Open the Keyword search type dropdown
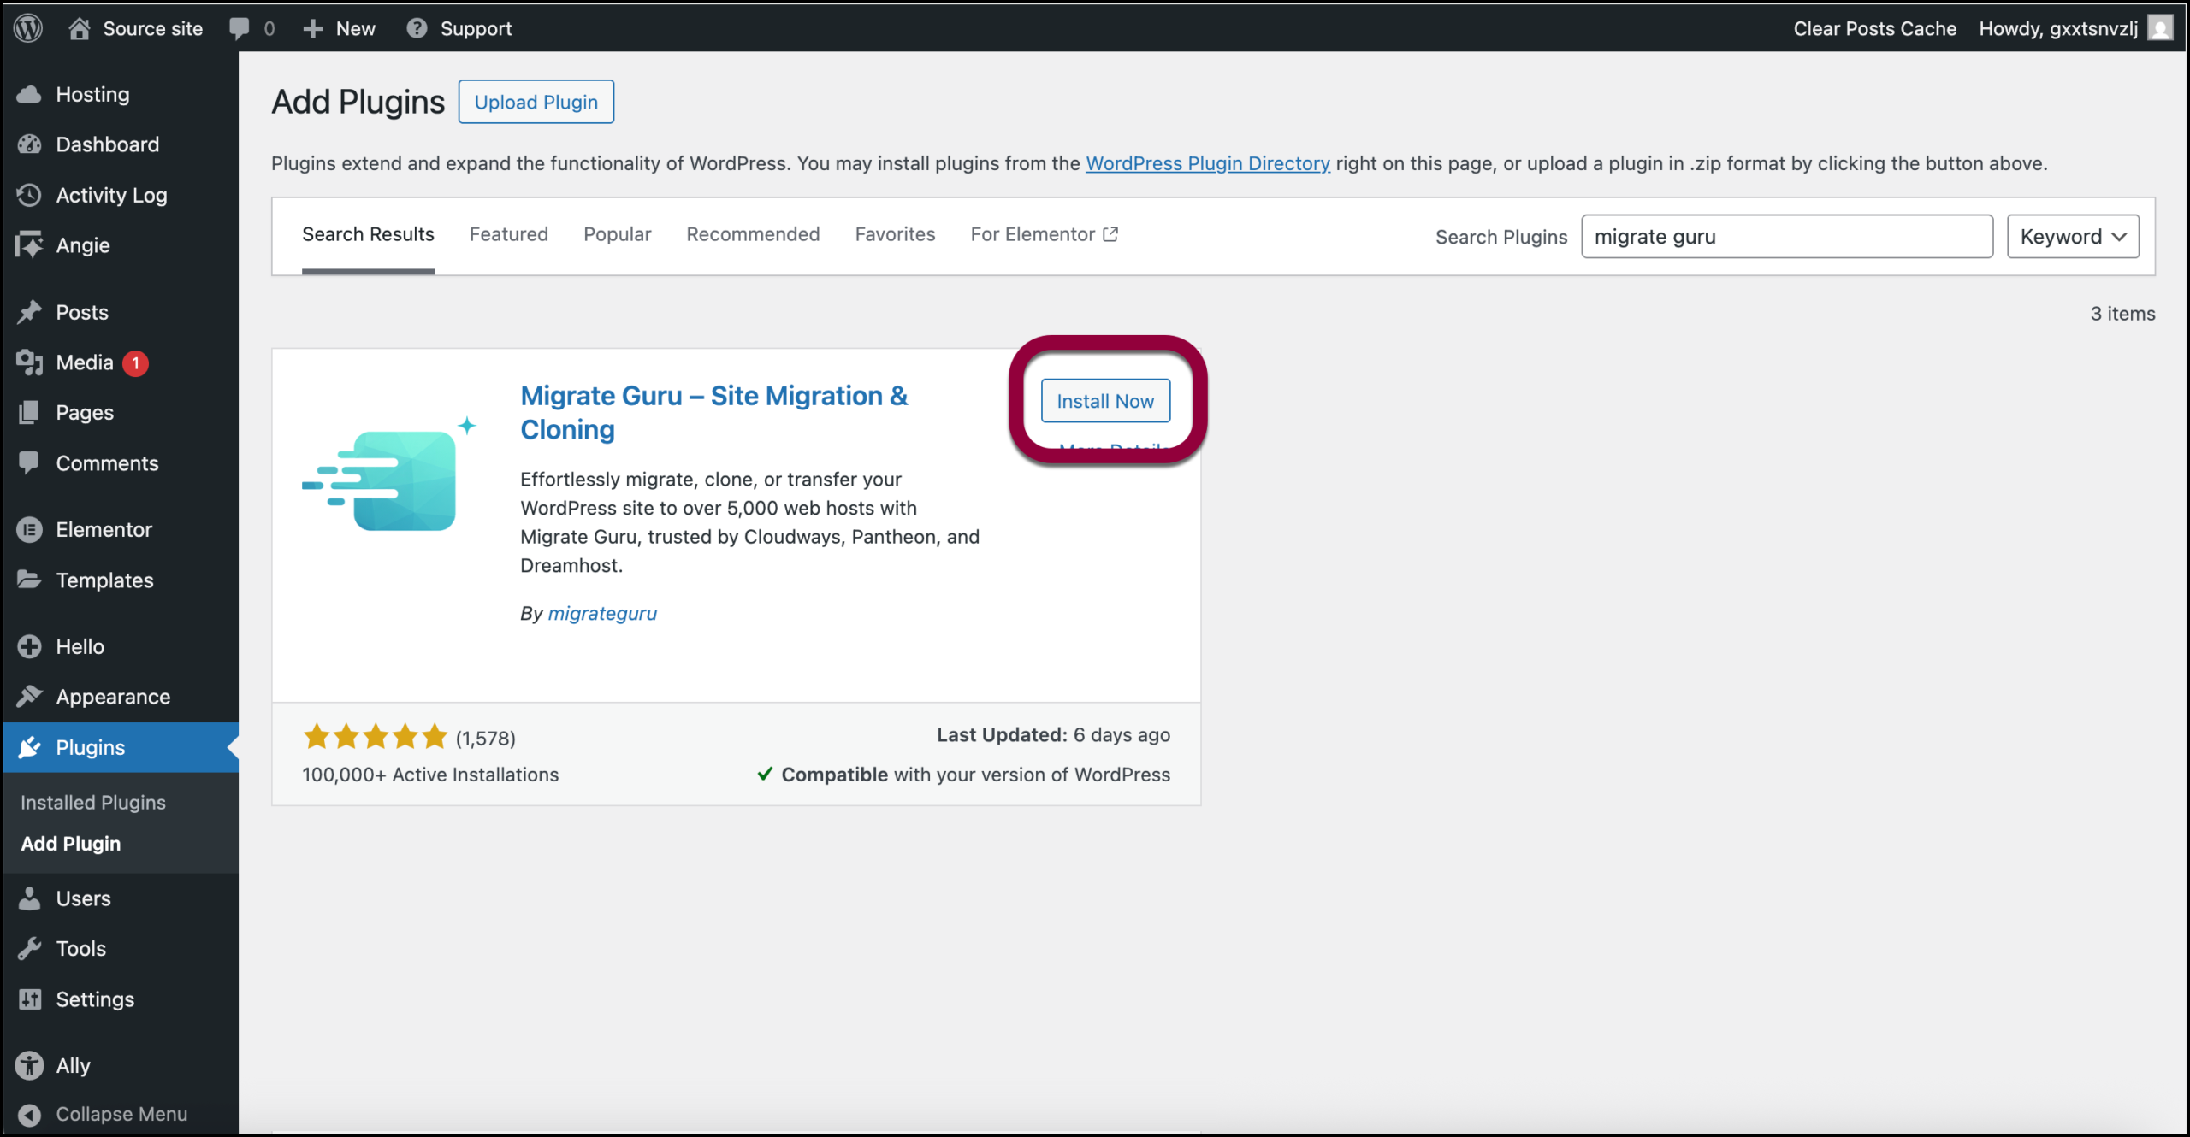 (2072, 237)
